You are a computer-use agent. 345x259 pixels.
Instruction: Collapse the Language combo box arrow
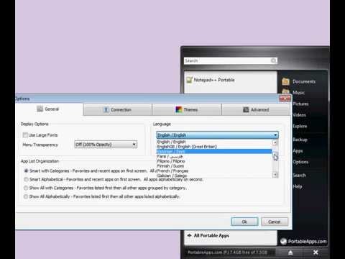click(275, 135)
